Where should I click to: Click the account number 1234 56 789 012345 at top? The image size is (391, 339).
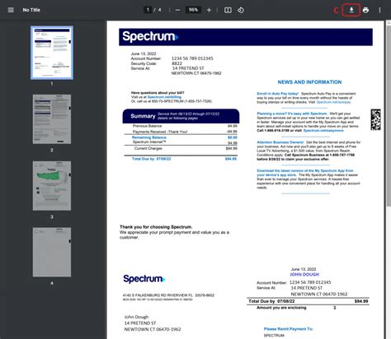coord(192,58)
